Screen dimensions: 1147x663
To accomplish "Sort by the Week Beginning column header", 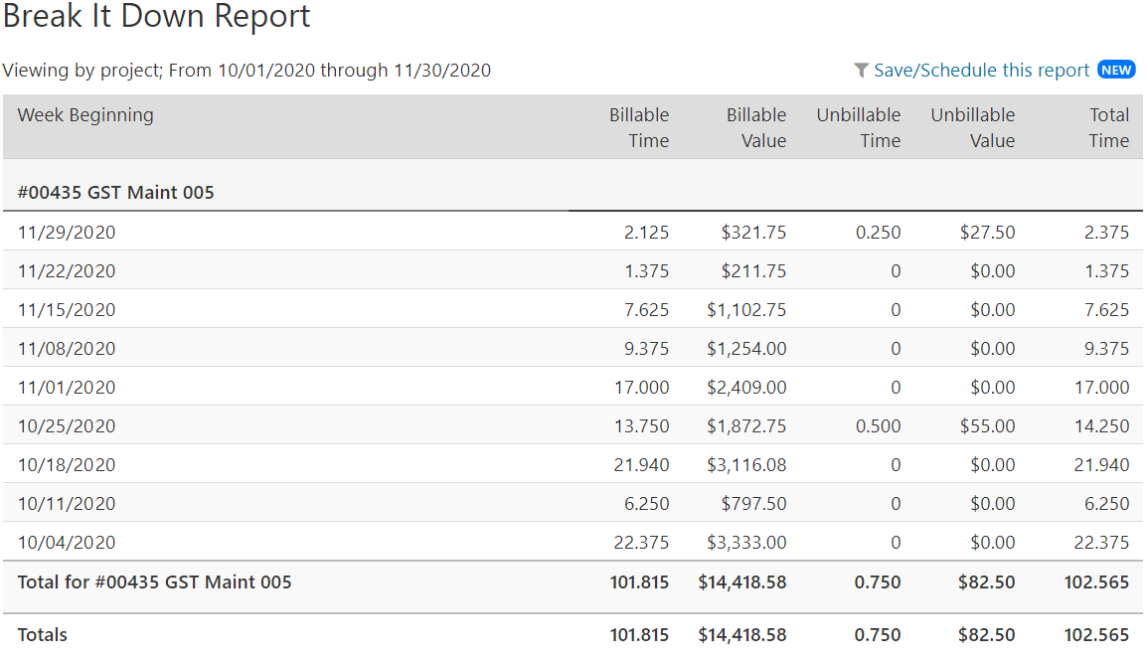I will (84, 115).
